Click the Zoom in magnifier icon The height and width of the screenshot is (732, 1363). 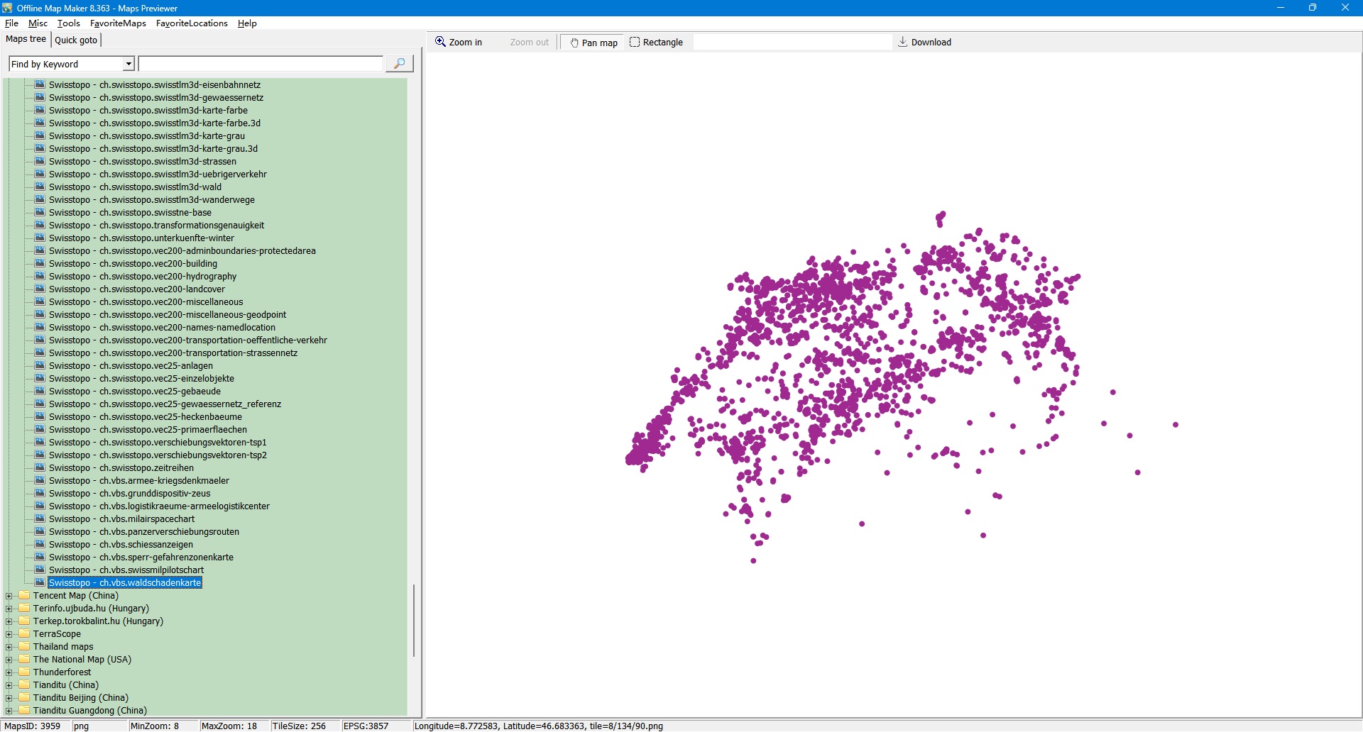coord(440,42)
